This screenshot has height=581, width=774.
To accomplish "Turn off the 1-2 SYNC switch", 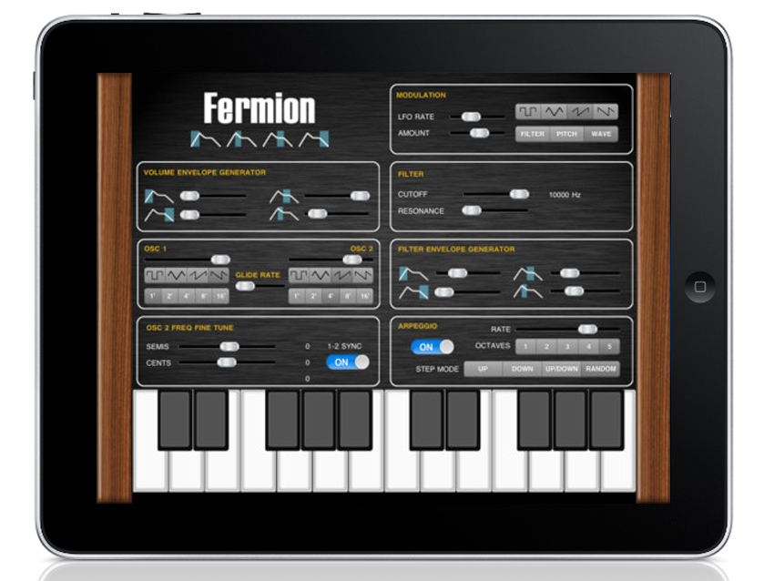I will pos(348,362).
